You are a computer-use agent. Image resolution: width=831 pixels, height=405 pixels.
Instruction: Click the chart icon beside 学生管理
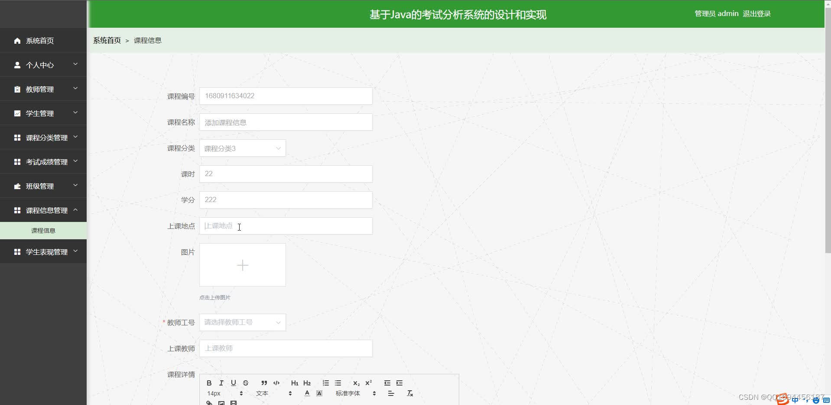tap(17, 113)
